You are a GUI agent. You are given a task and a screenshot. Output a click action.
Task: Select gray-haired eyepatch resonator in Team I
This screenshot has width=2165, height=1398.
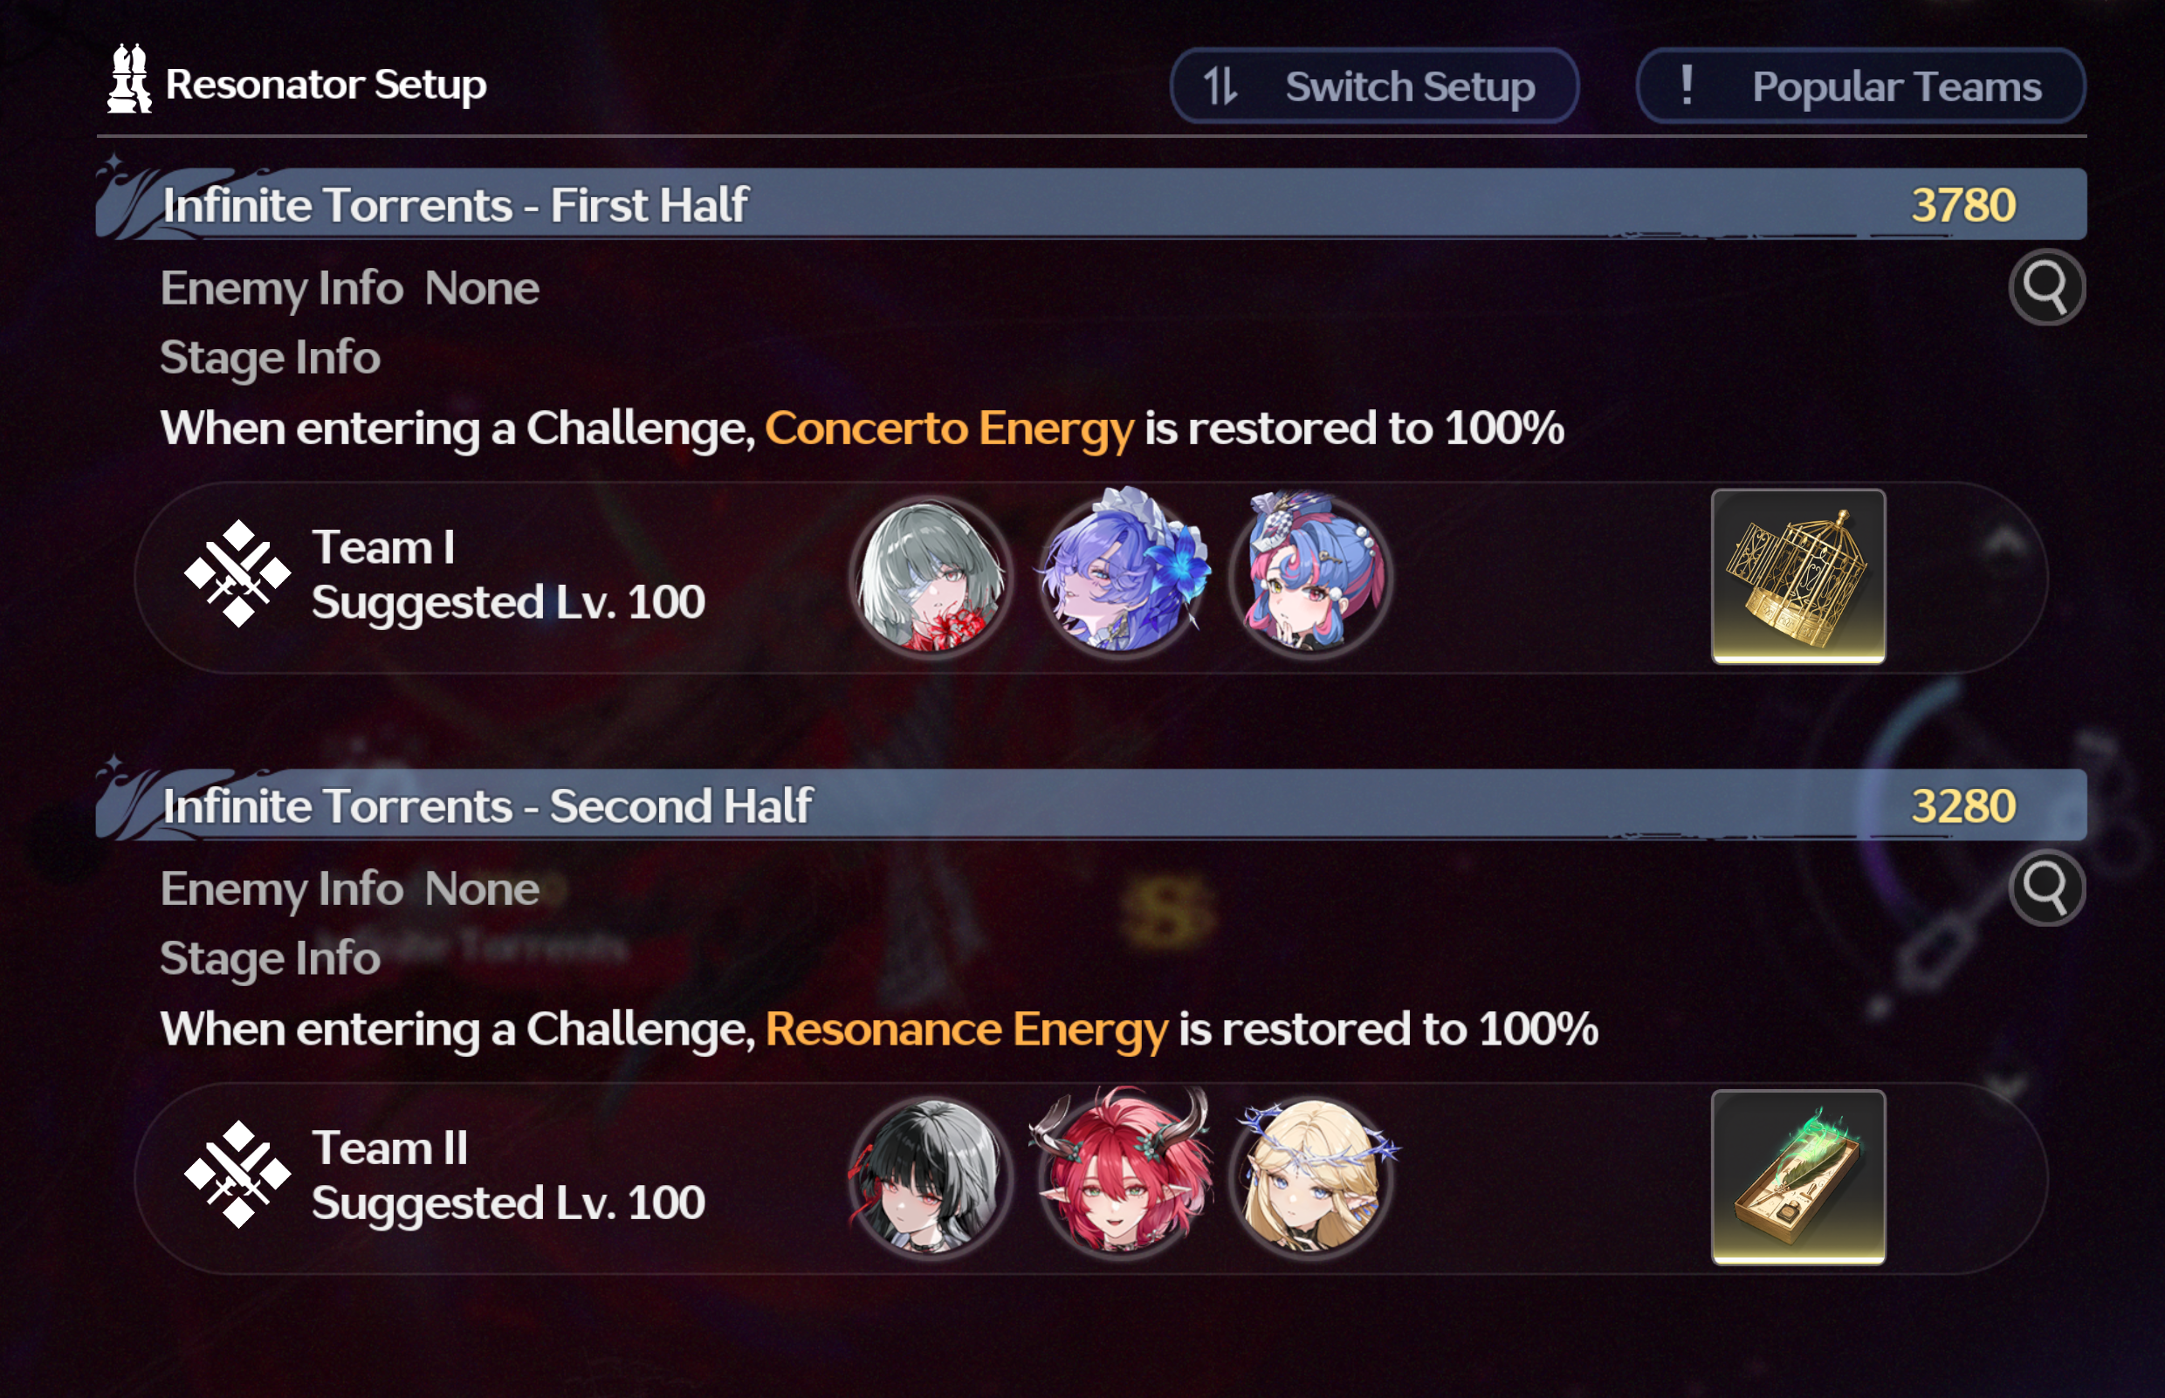pos(931,576)
